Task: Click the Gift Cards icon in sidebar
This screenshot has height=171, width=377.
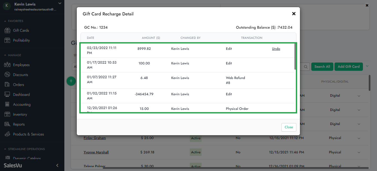Action: tap(7, 31)
